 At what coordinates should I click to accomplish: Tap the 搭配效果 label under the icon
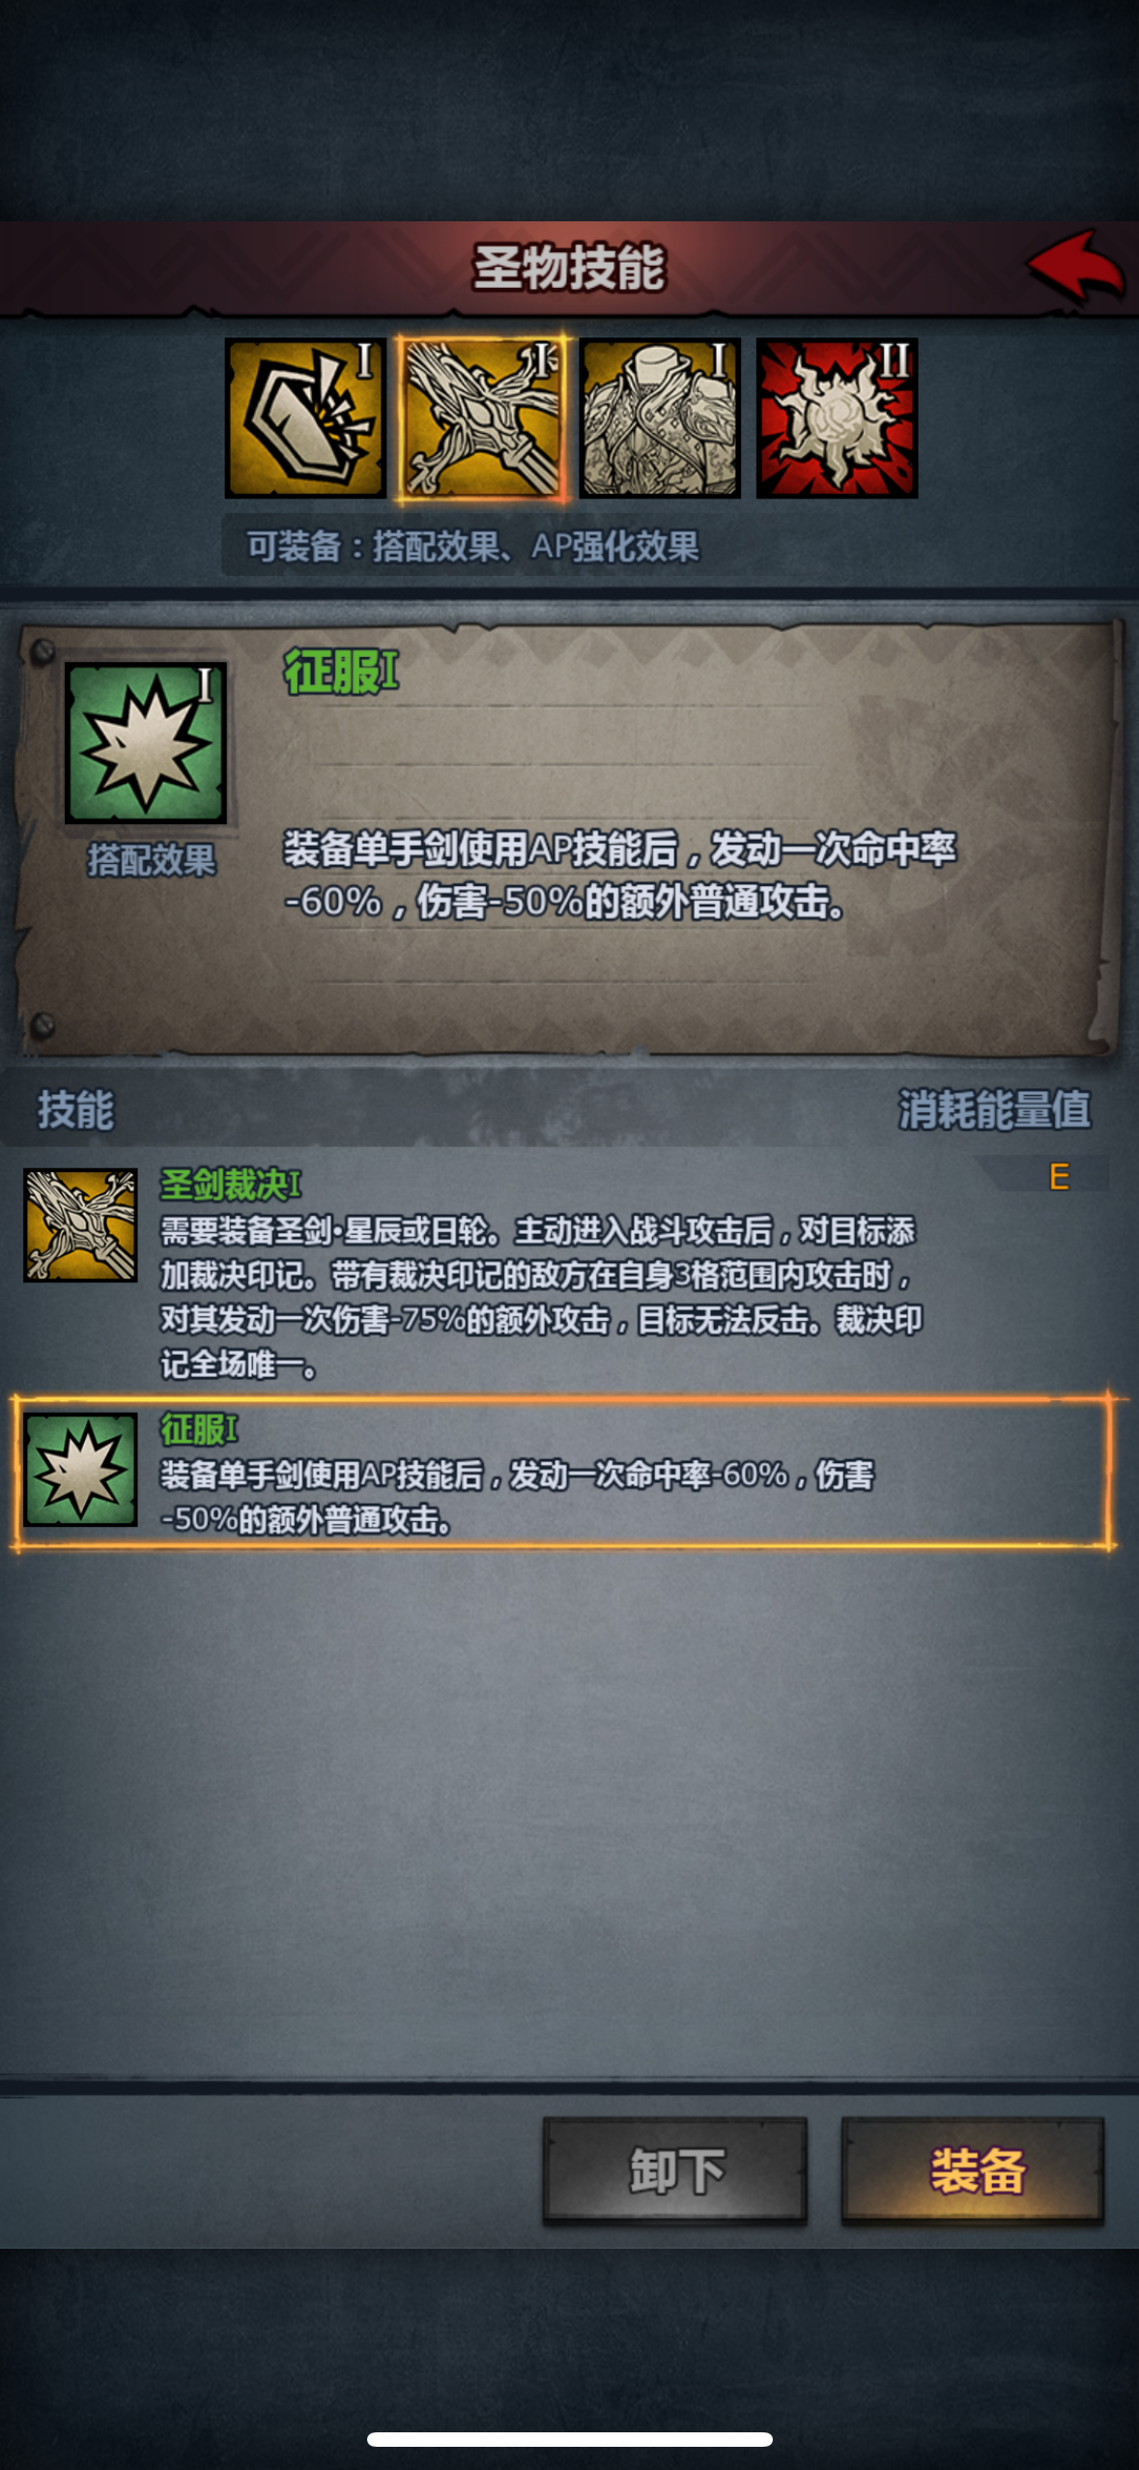click(152, 860)
